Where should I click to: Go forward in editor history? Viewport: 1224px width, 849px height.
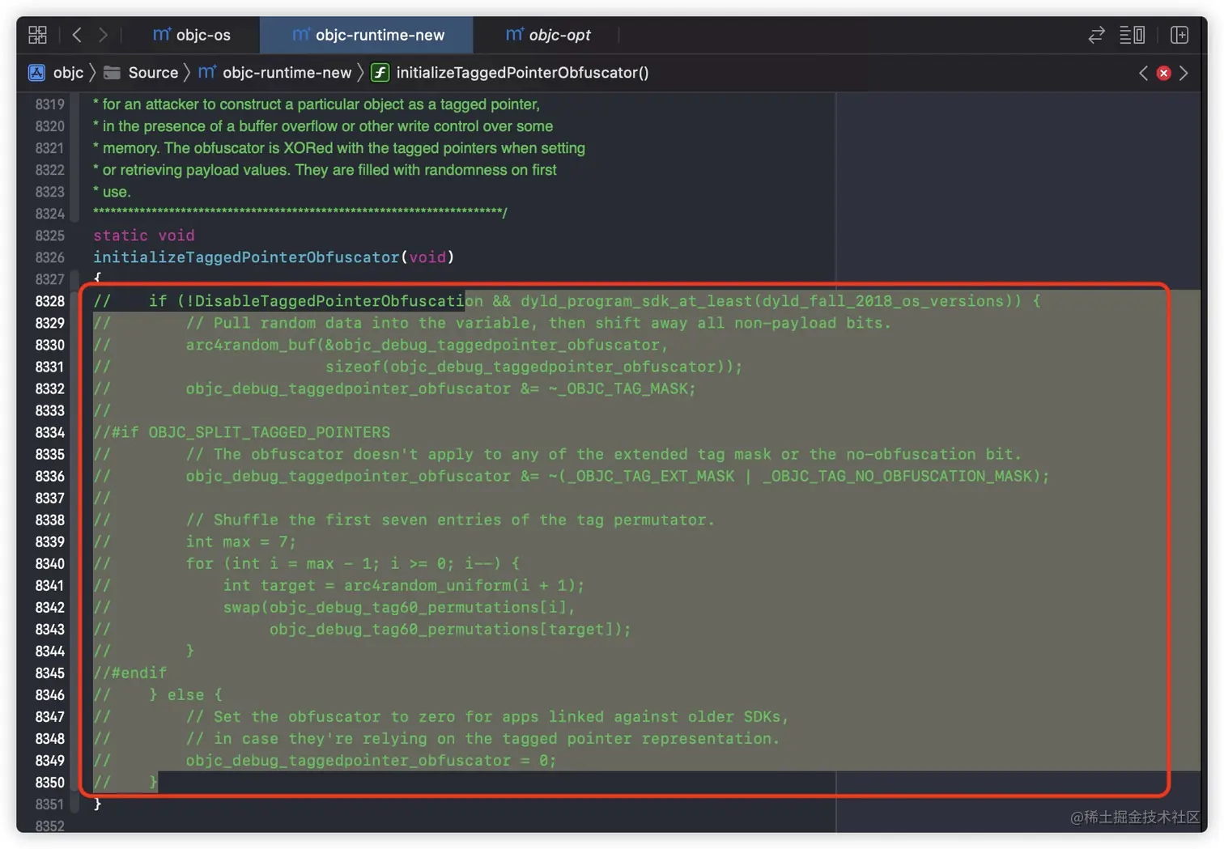click(103, 35)
